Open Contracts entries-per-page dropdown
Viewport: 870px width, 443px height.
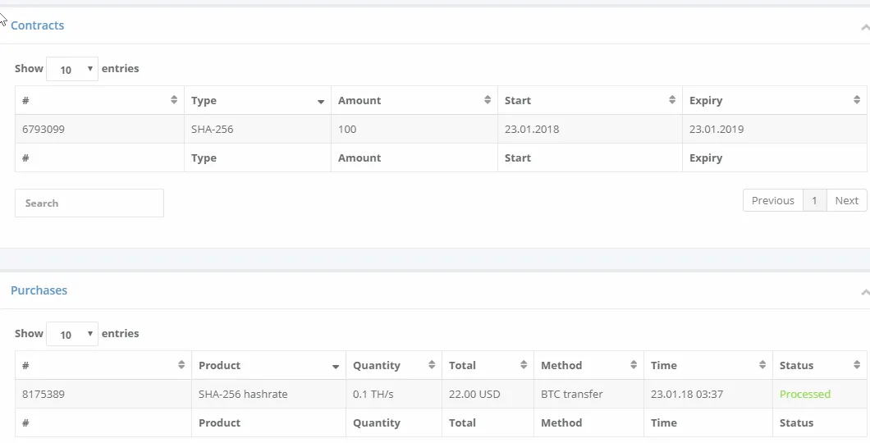click(x=72, y=69)
